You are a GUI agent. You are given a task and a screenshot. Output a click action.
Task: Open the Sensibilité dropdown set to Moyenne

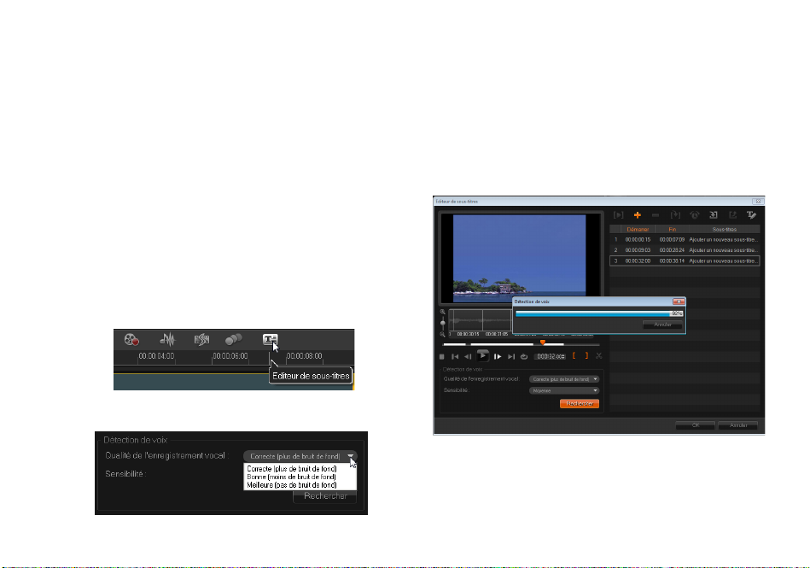click(x=564, y=390)
